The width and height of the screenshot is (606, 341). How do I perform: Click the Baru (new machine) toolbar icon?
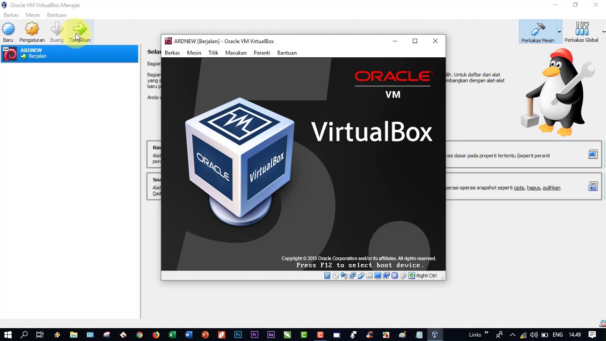click(9, 29)
